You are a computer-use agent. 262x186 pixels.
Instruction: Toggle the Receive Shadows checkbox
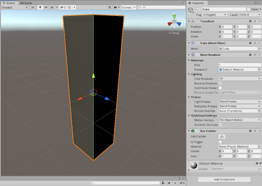click(220, 84)
